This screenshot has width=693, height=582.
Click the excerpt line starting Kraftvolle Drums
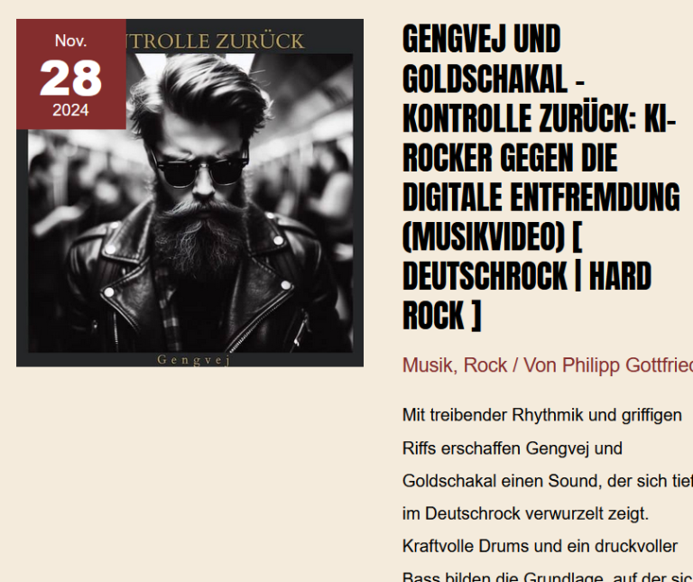(540, 547)
